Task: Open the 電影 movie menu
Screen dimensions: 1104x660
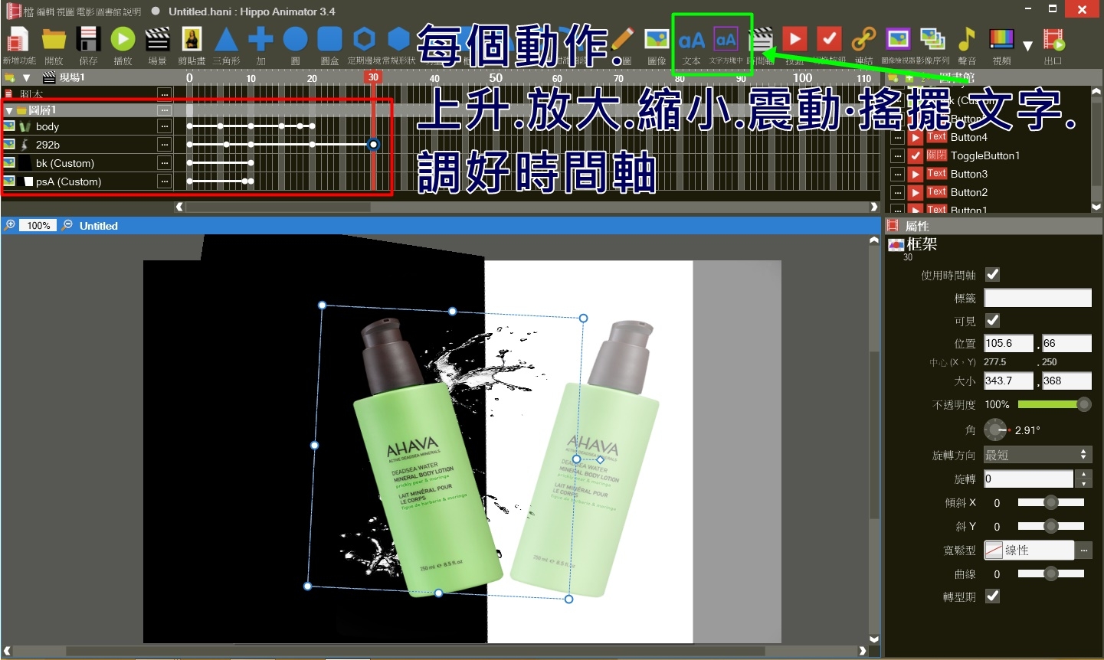Action: (x=86, y=11)
